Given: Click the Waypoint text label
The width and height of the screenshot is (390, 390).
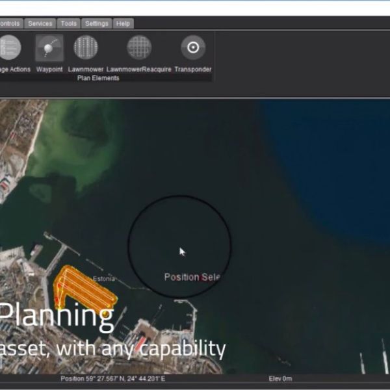Looking at the screenshot, I should pos(49,69).
